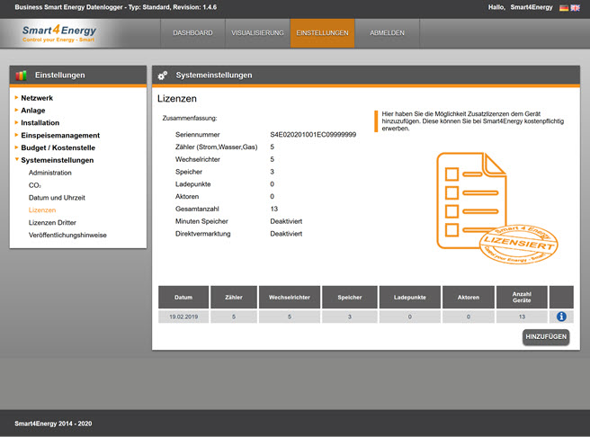Open the Administration submenu item

50,173
